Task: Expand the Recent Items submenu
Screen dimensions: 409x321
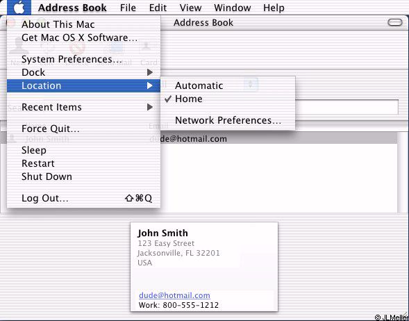Action: pyautogui.click(x=83, y=107)
